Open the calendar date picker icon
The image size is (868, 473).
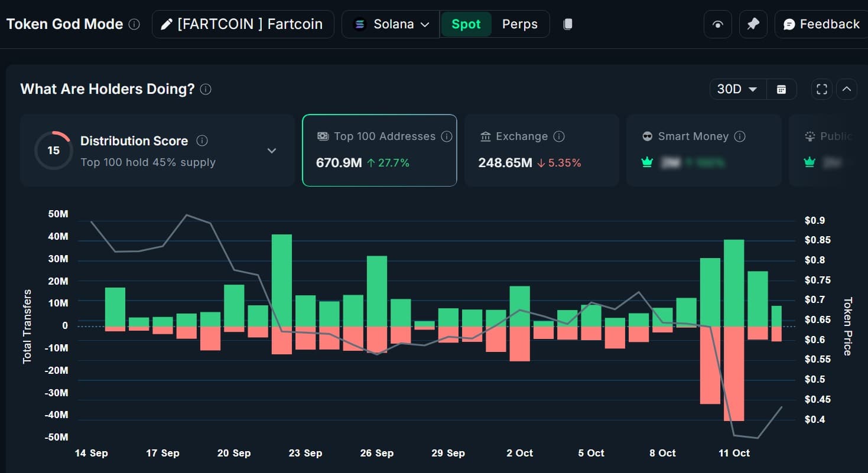(781, 89)
